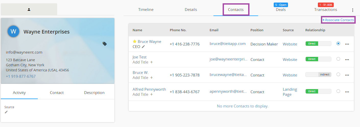Click Associate Contacts link
Viewport: 360px width, 127px height.
(x=338, y=20)
